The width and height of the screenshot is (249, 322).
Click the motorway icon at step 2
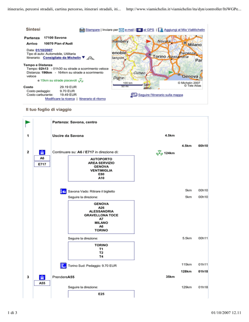[42, 152]
